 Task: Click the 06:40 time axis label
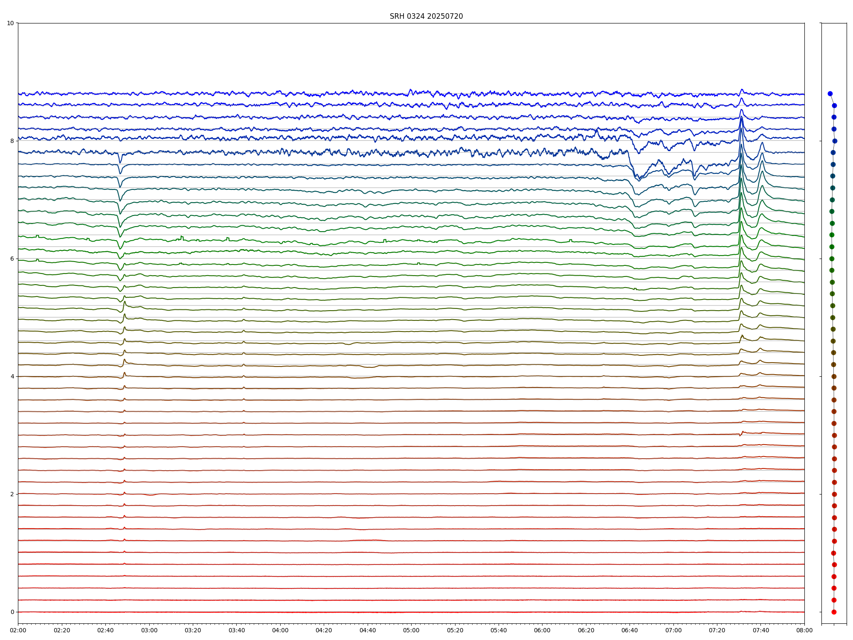coord(630,630)
